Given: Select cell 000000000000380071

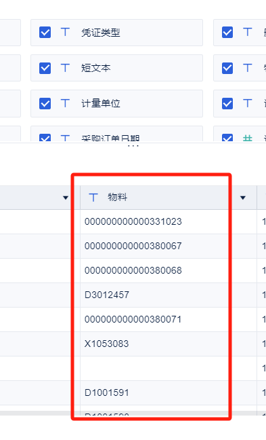Looking at the screenshot, I should click(169, 319).
